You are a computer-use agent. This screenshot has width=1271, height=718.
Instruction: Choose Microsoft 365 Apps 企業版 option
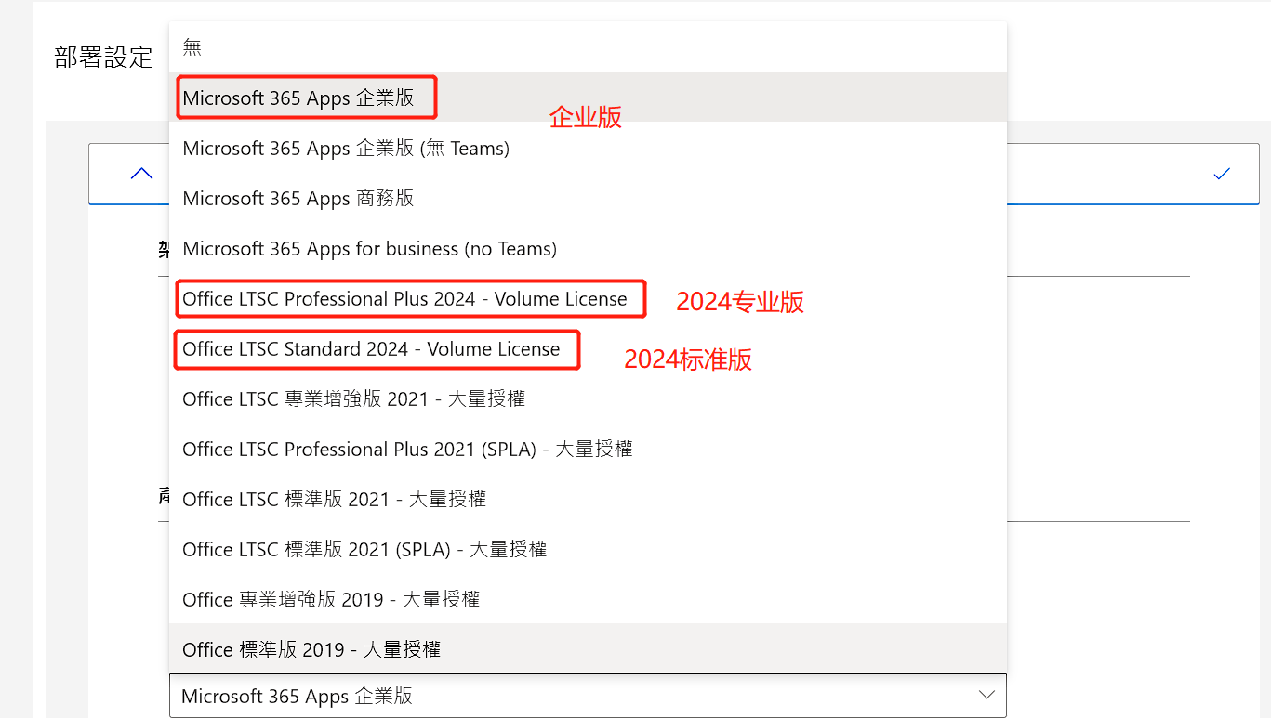click(x=588, y=98)
